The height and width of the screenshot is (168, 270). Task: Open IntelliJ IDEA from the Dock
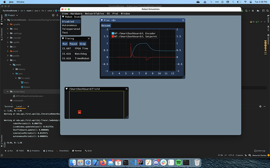(x=141, y=162)
